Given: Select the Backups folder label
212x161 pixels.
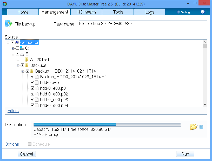Looking at the screenshot, I should point(38,65).
